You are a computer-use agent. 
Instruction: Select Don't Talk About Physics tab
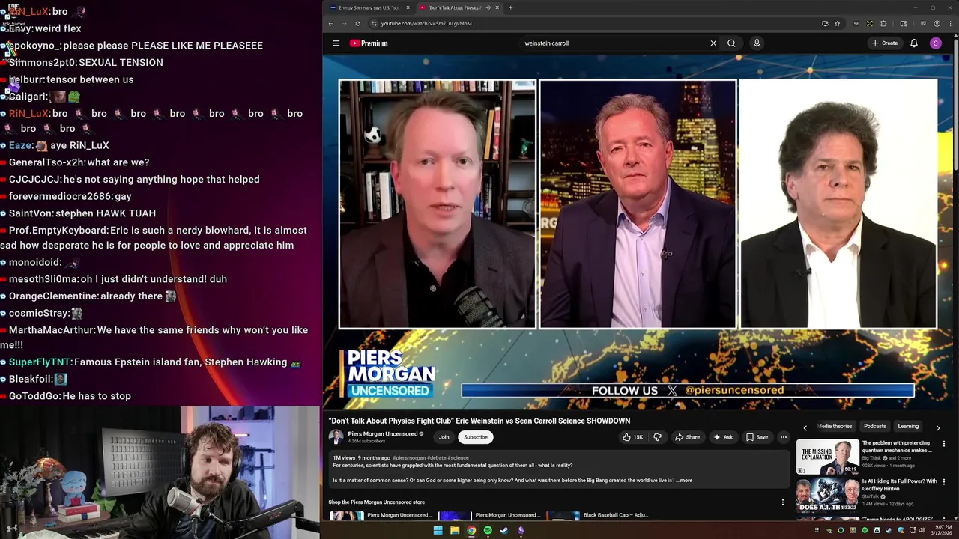point(453,7)
